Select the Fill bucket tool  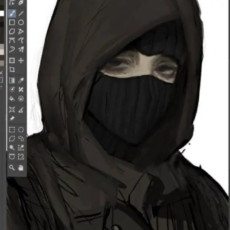tap(12, 99)
